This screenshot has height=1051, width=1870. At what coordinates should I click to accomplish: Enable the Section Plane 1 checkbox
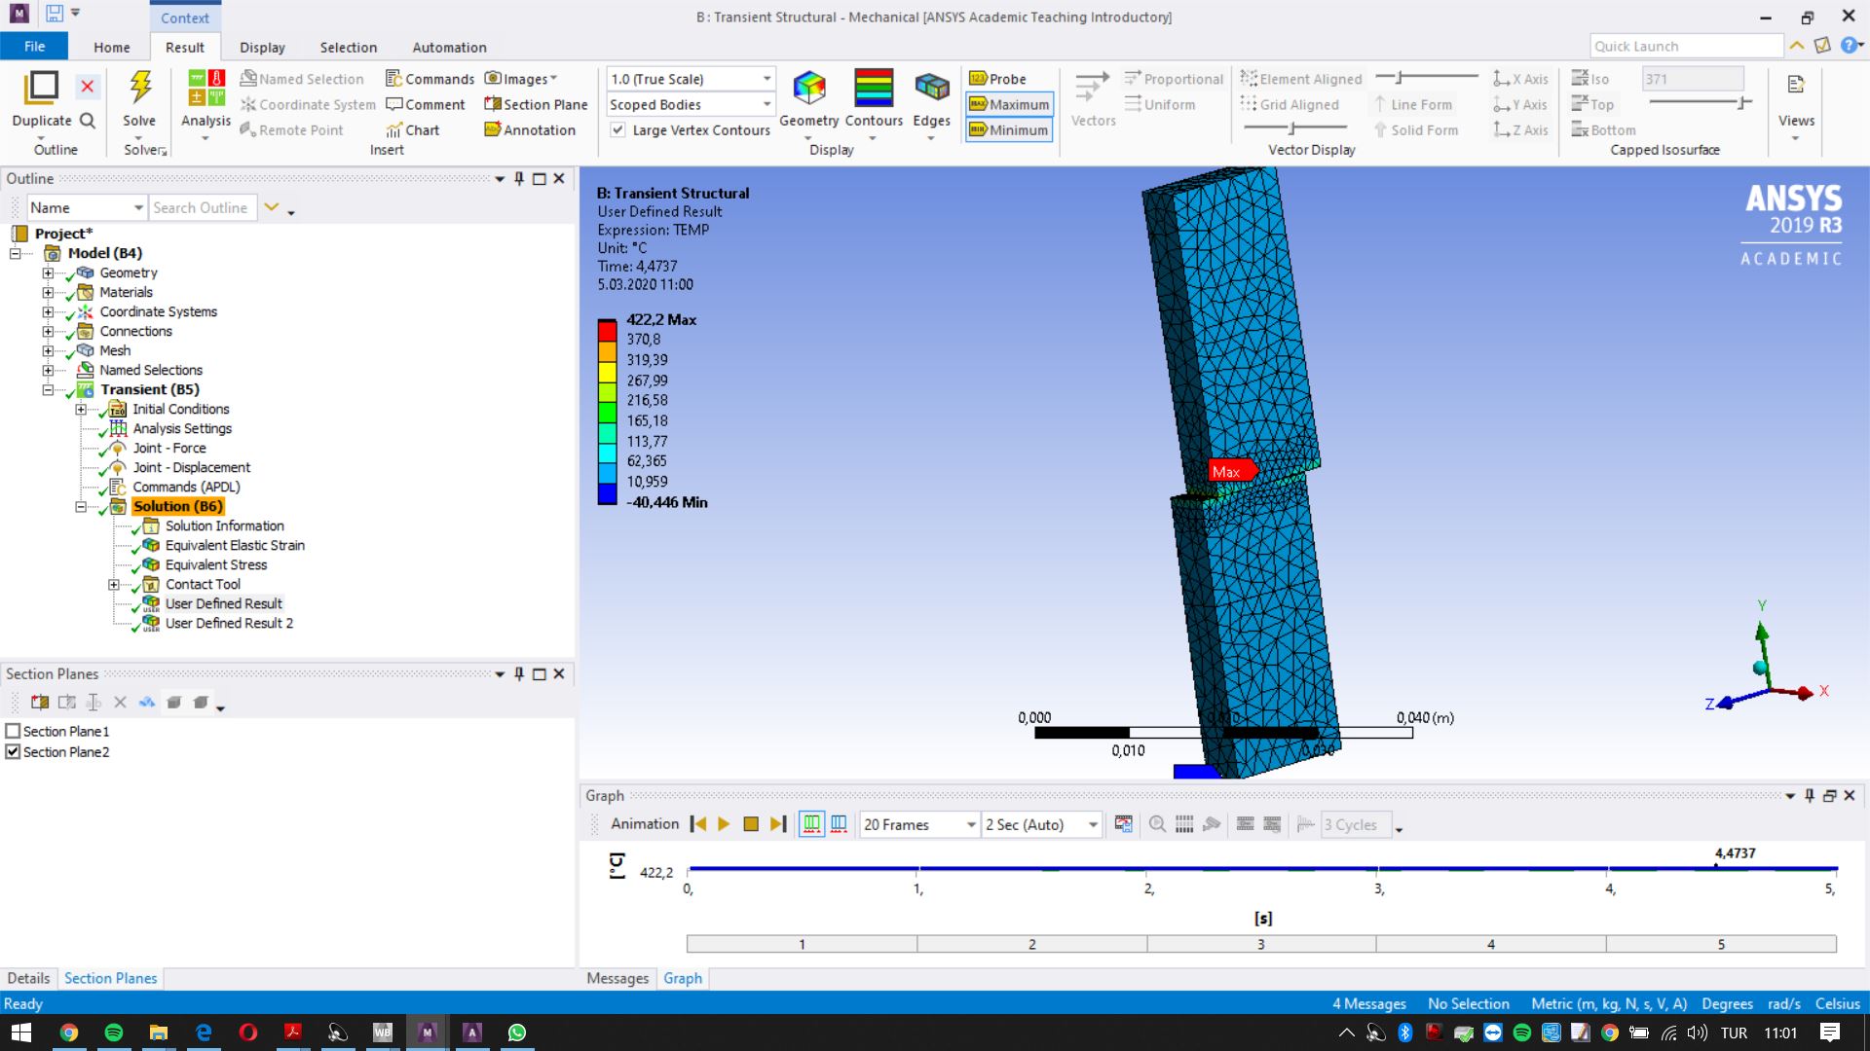(x=14, y=731)
